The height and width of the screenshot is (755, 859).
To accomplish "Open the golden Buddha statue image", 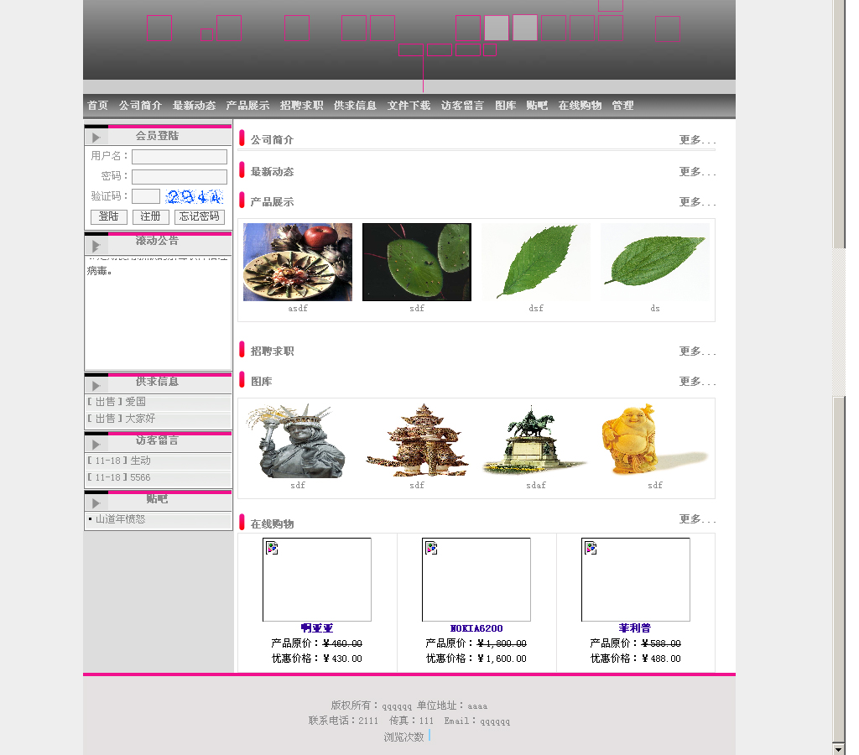I will (654, 441).
